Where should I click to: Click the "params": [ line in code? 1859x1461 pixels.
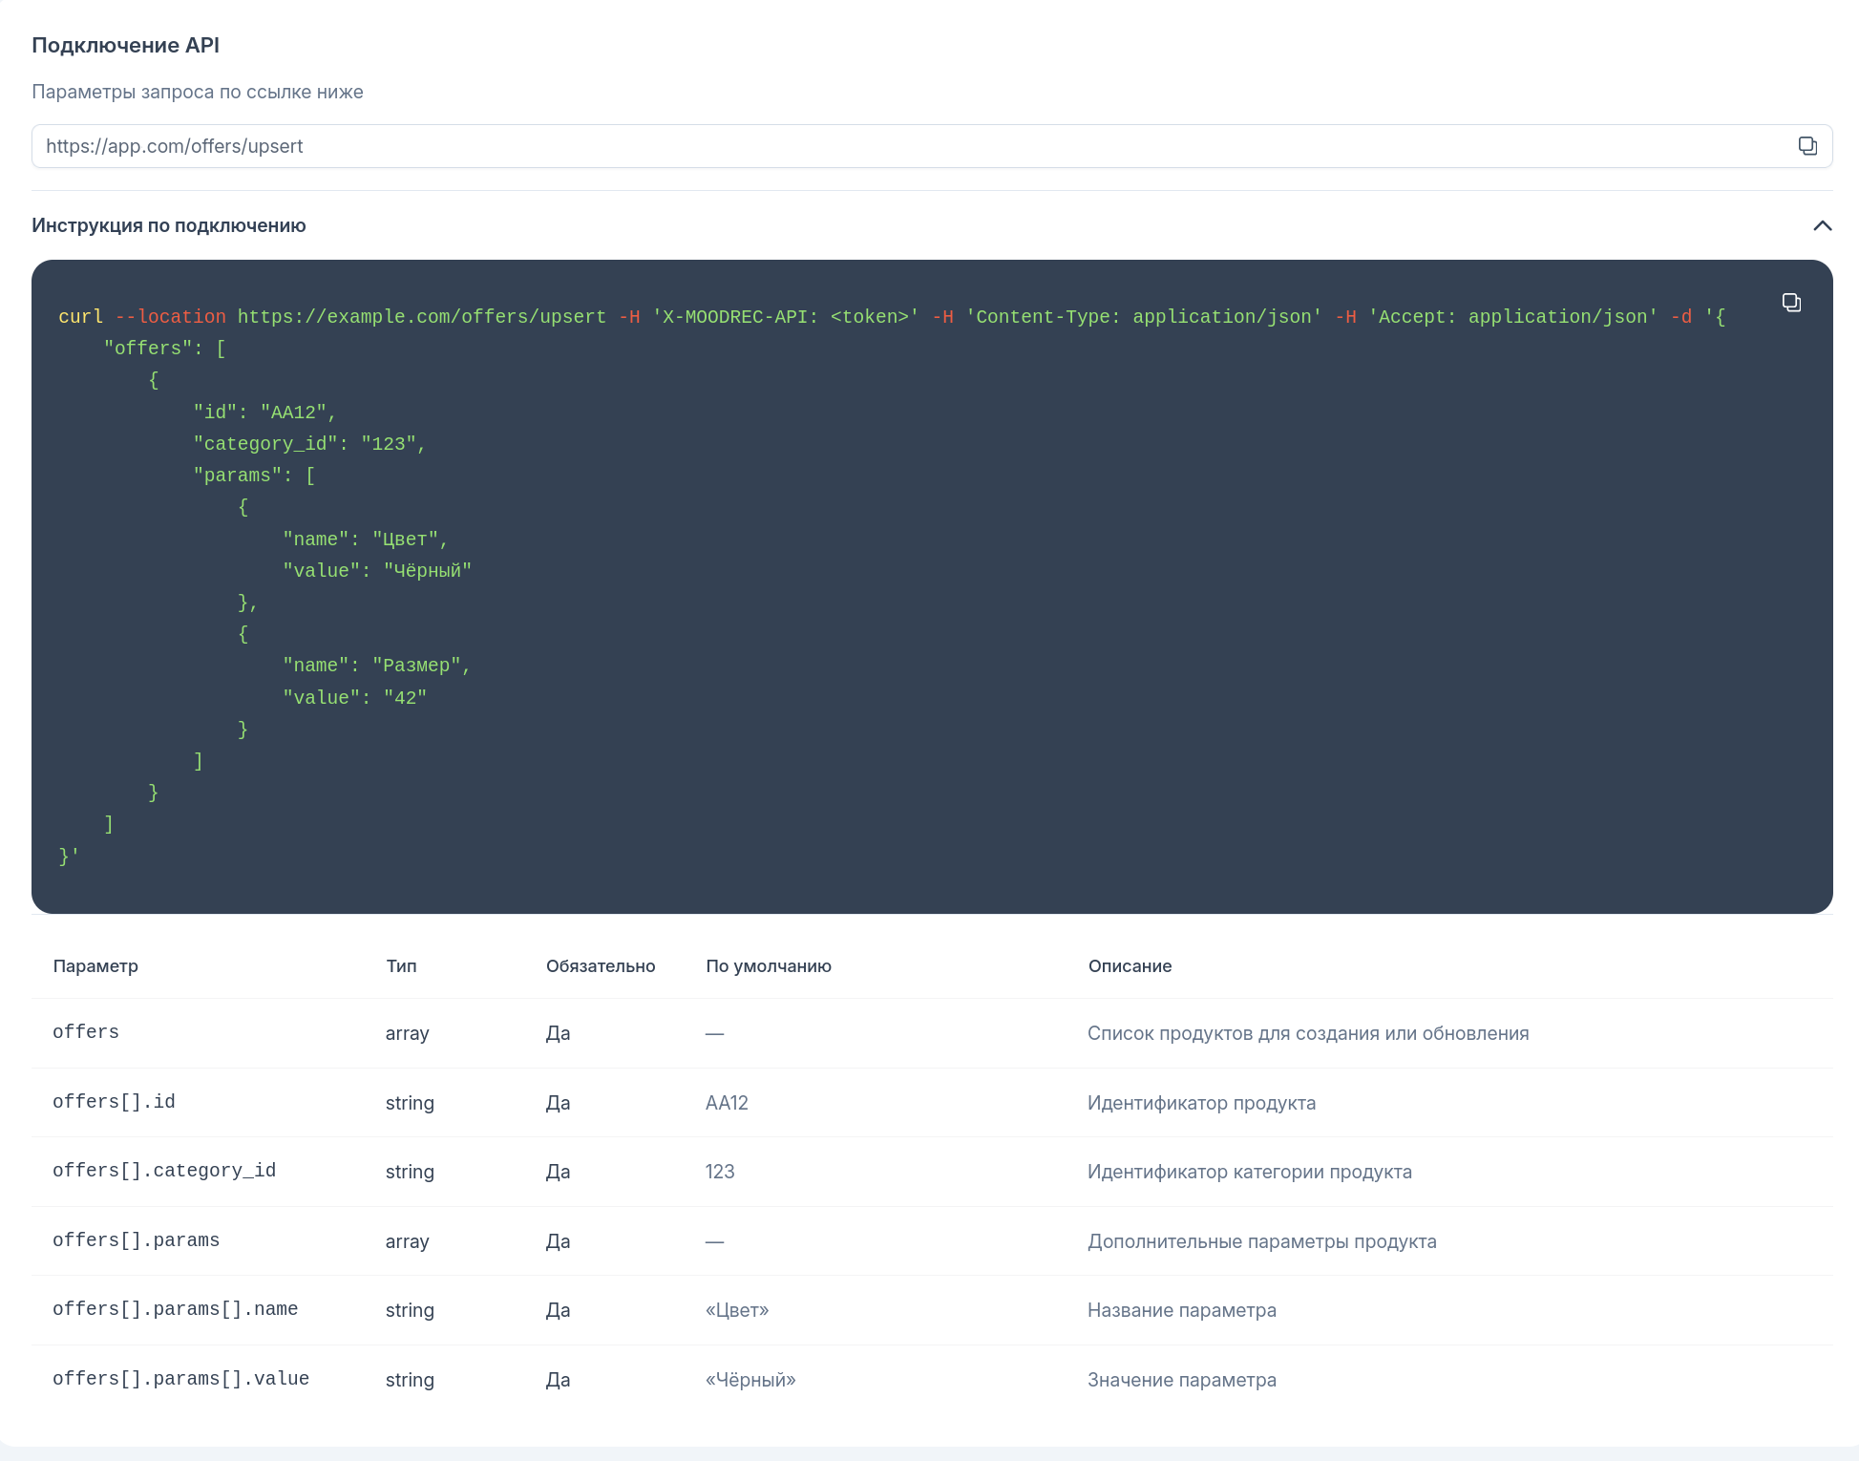click(254, 476)
